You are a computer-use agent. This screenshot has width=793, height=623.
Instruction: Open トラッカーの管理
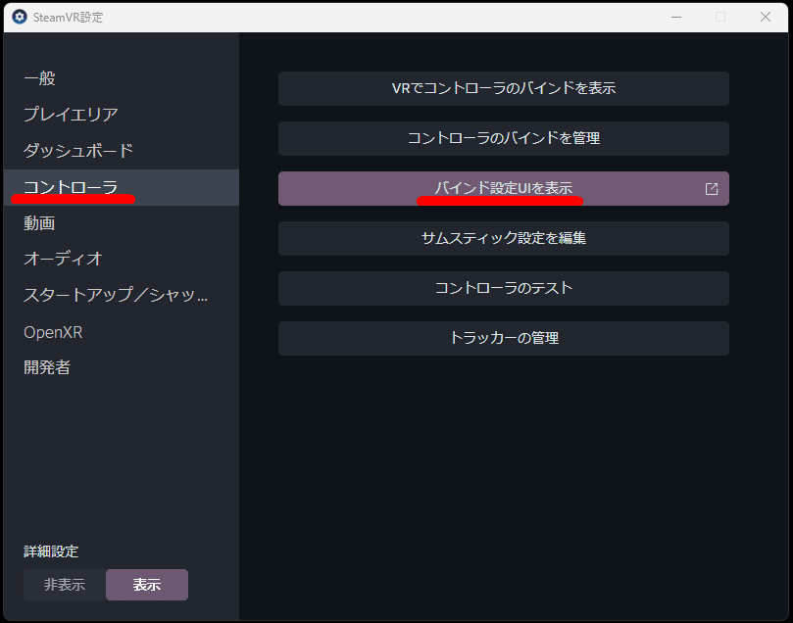[503, 338]
